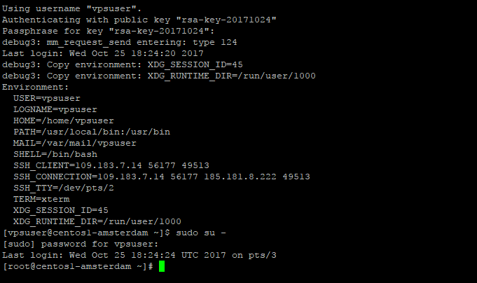Click the LOGNAME=vpsuser line

click(x=55, y=109)
